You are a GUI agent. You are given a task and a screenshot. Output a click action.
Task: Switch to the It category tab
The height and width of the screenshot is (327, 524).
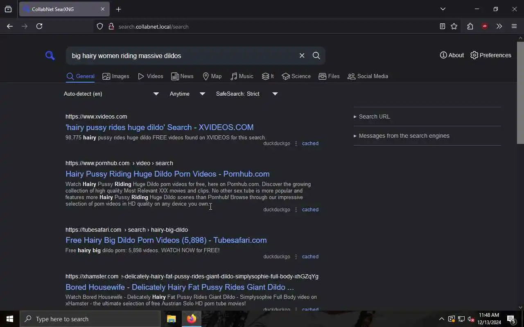pyautogui.click(x=268, y=76)
